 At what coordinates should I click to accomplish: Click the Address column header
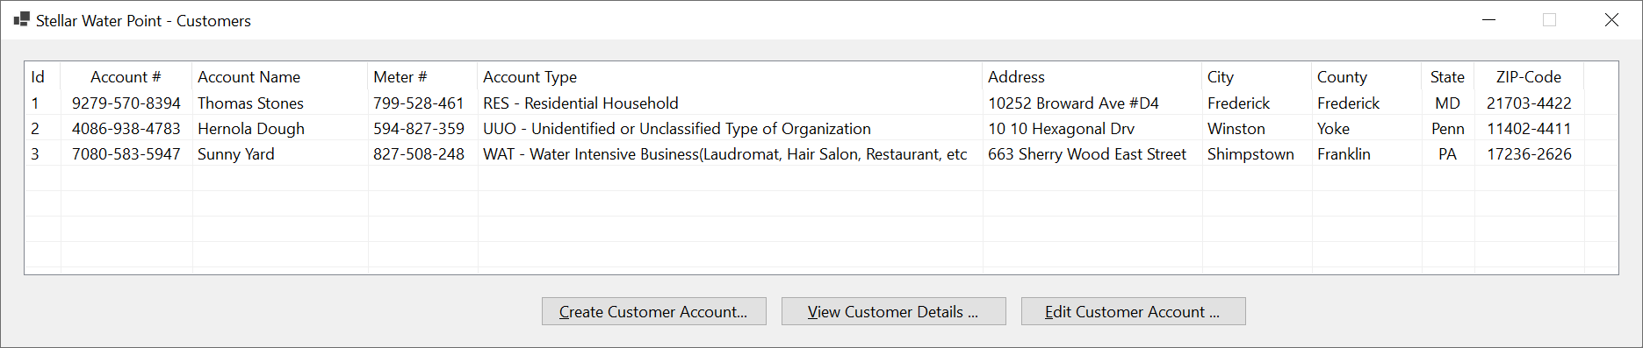[1092, 76]
